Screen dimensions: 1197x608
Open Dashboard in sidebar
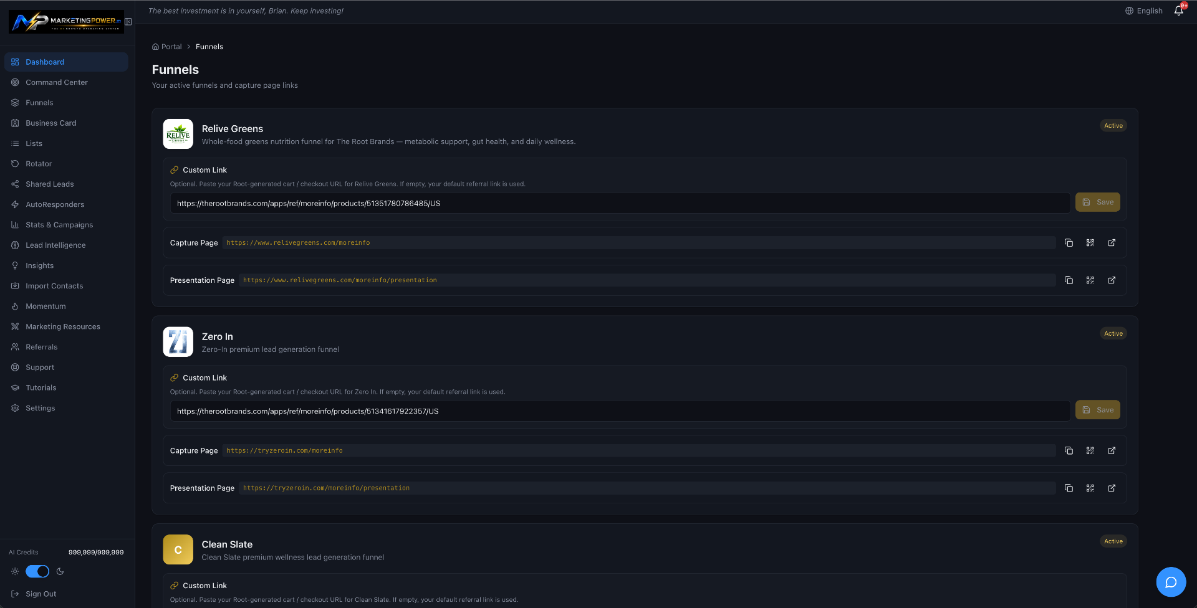coord(66,62)
